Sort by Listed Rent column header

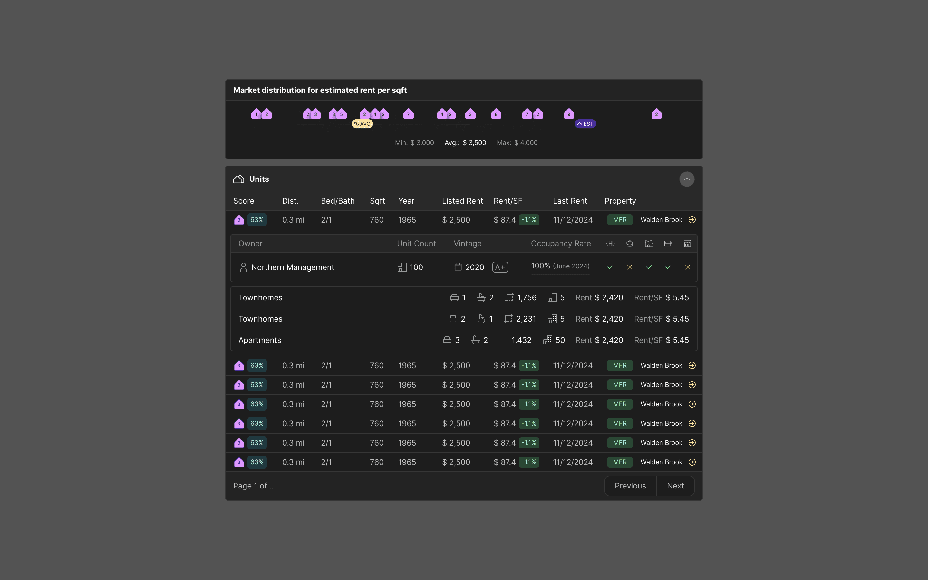tap(462, 201)
